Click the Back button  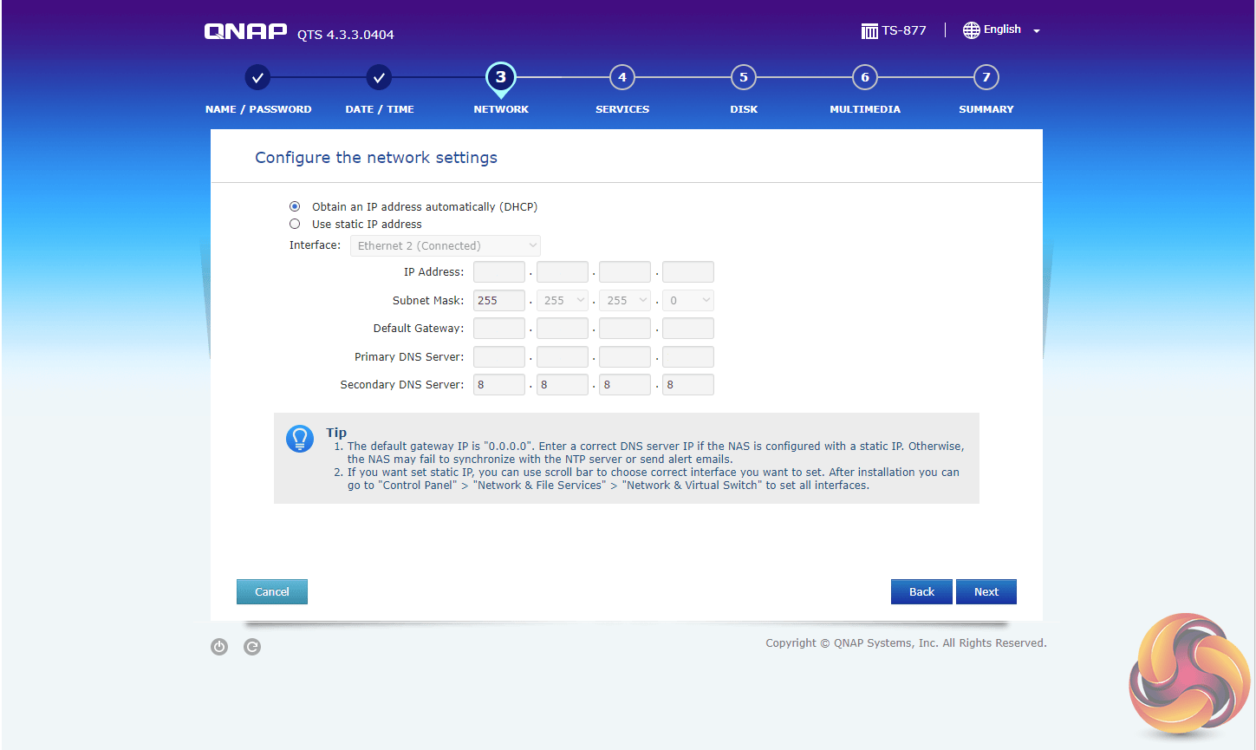tap(921, 591)
